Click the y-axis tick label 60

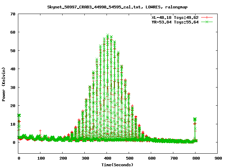coord(13,32)
